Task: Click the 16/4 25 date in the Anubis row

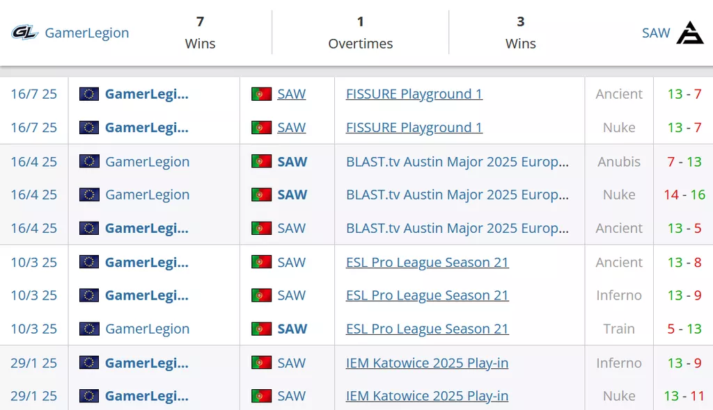Action: 33,161
